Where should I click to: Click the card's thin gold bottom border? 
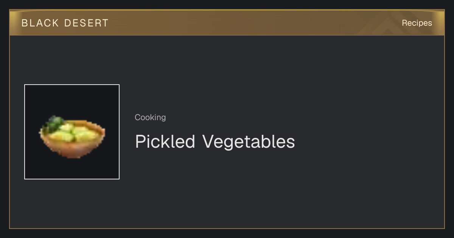(227, 228)
